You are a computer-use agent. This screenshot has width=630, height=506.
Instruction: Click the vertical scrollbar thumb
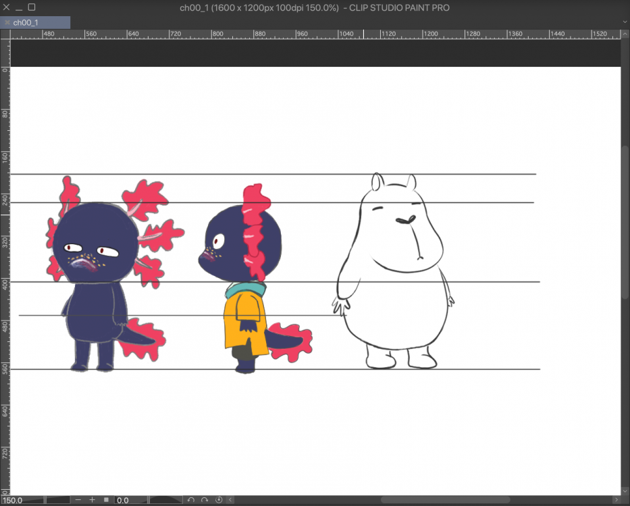click(x=625, y=222)
